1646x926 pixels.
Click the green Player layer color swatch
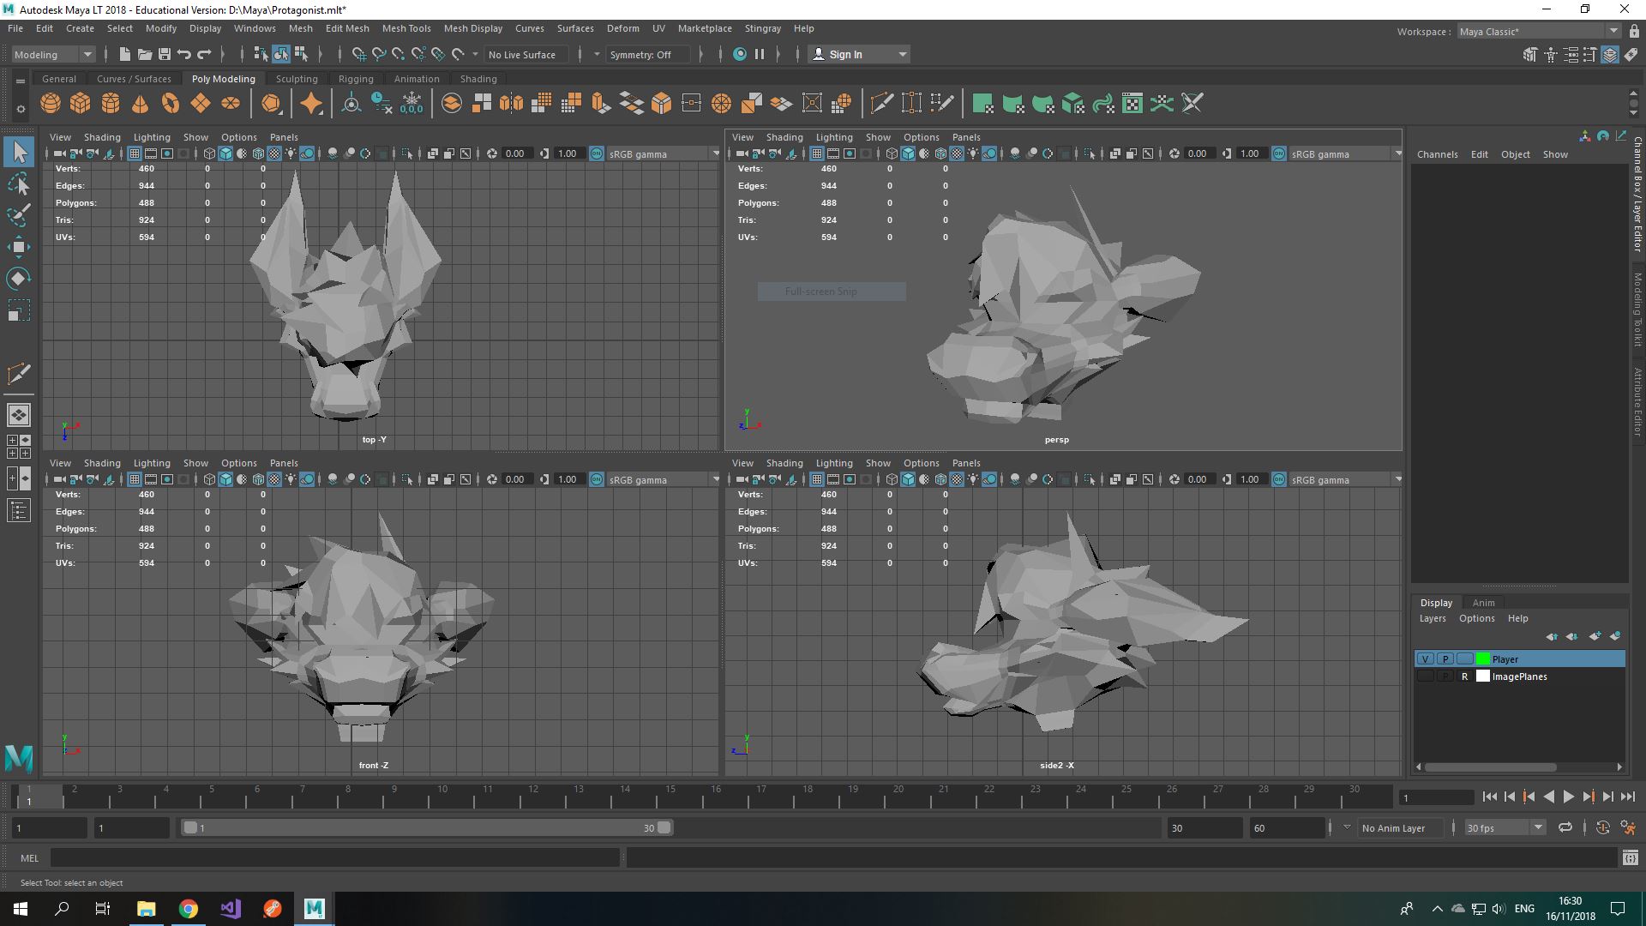1483,659
